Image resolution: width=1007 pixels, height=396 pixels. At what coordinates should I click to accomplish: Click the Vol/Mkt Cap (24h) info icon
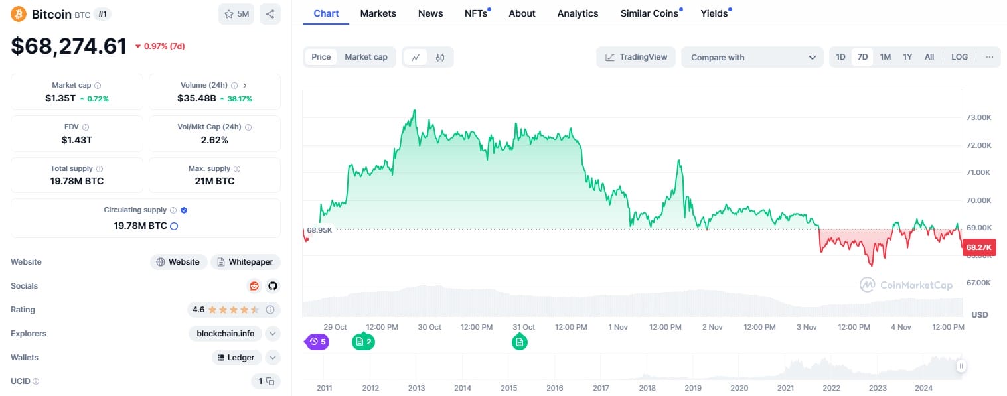pos(248,127)
